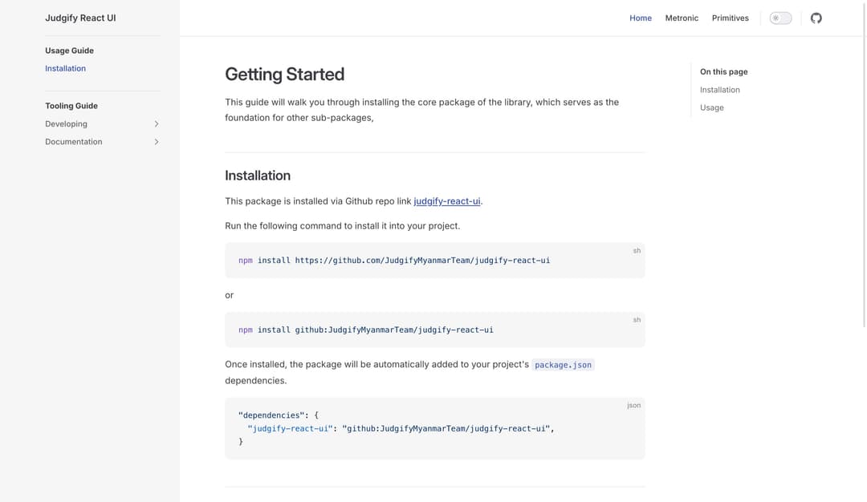867x502 pixels.
Task: Click the Judgify React UI site title
Action: coord(81,18)
